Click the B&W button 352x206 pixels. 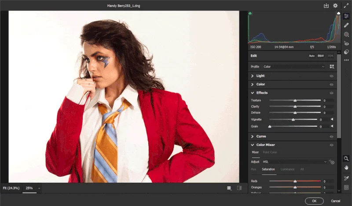[x=321, y=56]
